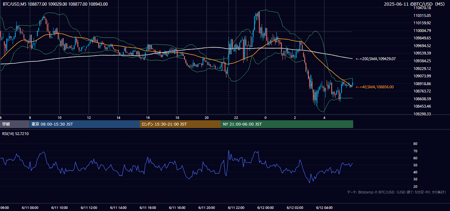Click price axis label 109073.99

point(422,76)
